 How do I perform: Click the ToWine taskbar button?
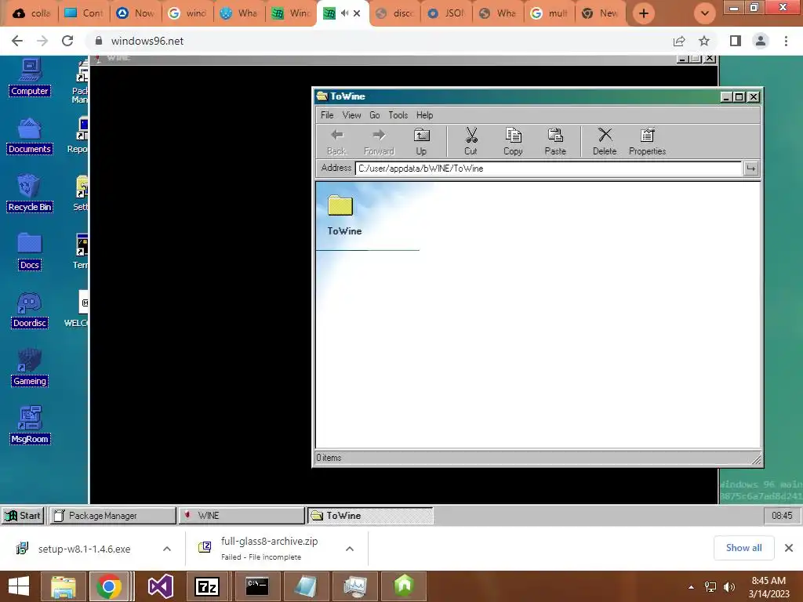[370, 516]
